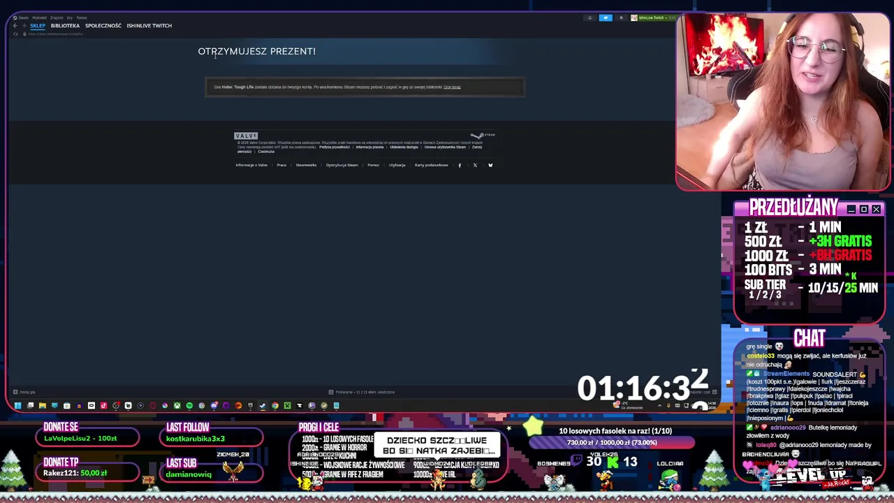
Task: Open File Explorer from the taskbar
Action: click(x=43, y=405)
